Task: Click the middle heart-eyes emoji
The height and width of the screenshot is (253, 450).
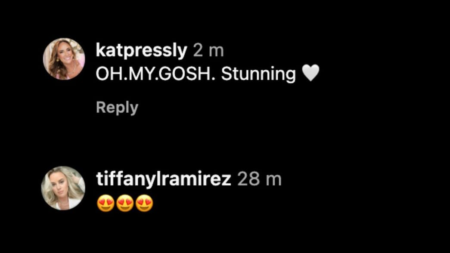Action: click(125, 203)
